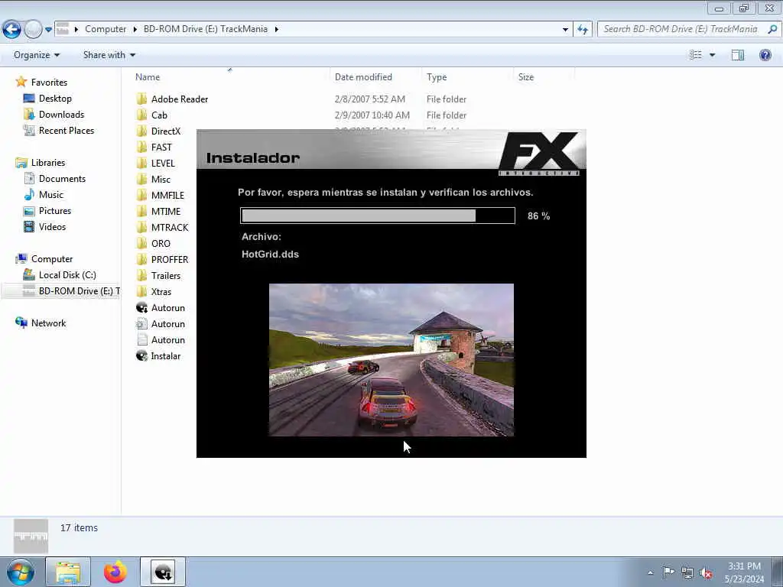The height and width of the screenshot is (587, 783).
Task: Open Downloads in Favorites
Action: click(x=61, y=115)
